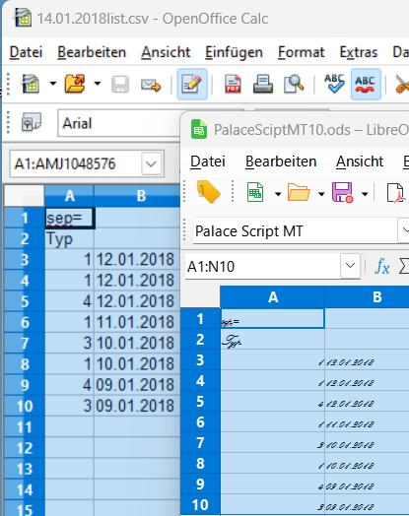Image resolution: width=409 pixels, height=516 pixels.
Task: Expand the Open dropdown arrow in LibreOffice
Action: pos(321,194)
